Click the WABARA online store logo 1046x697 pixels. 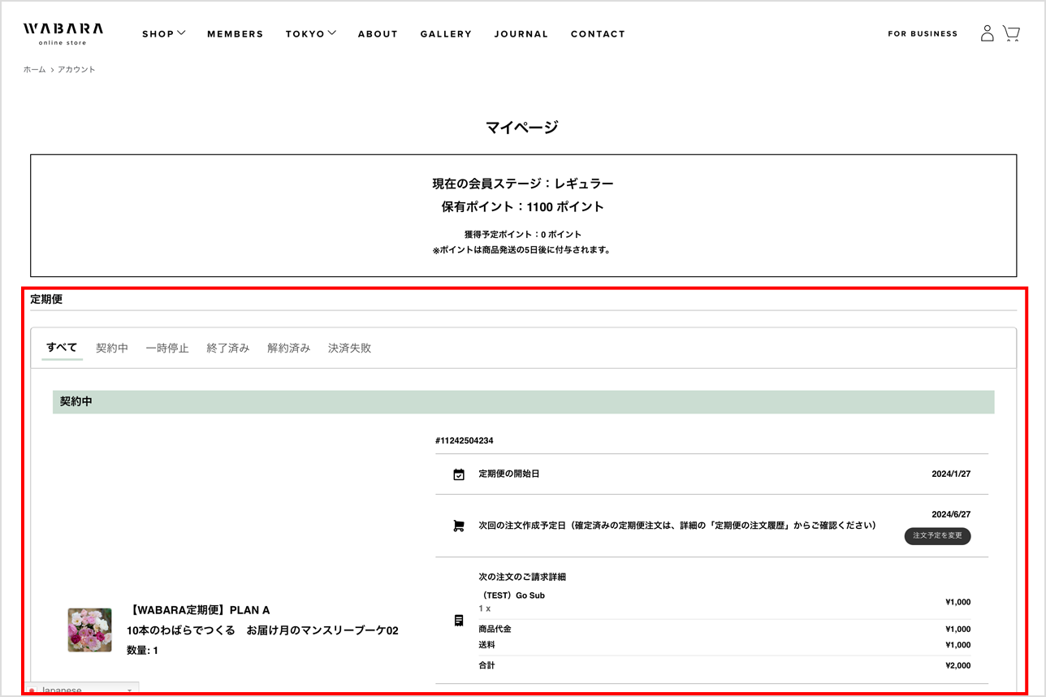pos(63,33)
